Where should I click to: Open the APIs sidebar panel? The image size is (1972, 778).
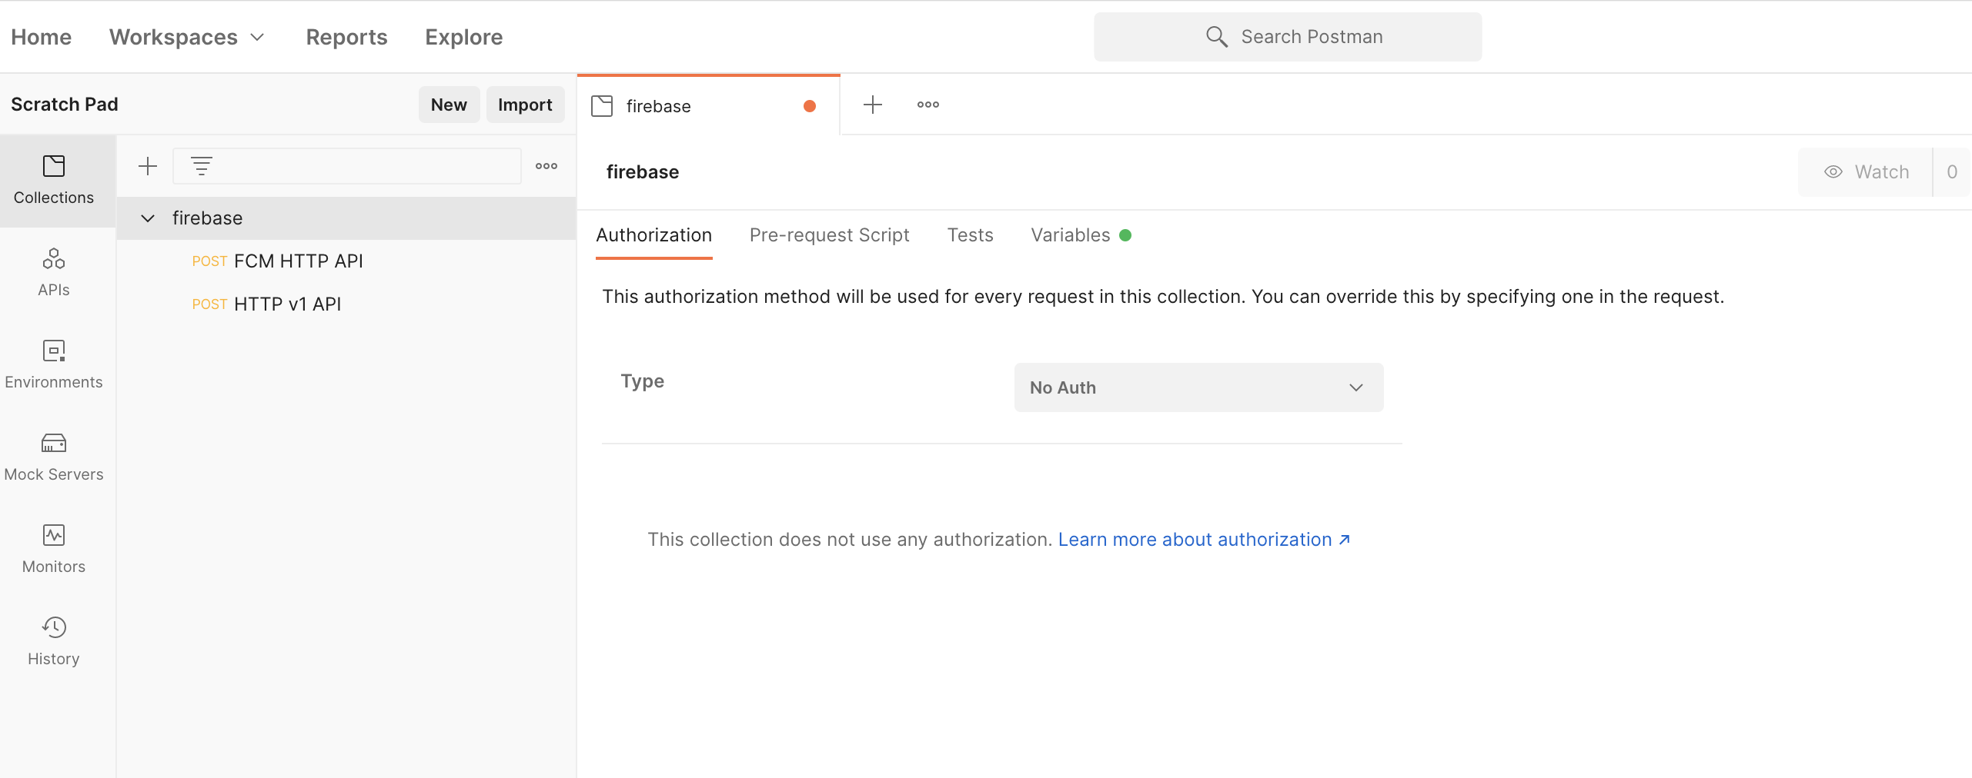[x=54, y=273]
